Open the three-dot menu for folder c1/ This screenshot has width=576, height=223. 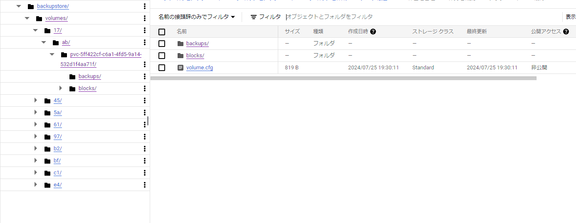pyautogui.click(x=144, y=173)
